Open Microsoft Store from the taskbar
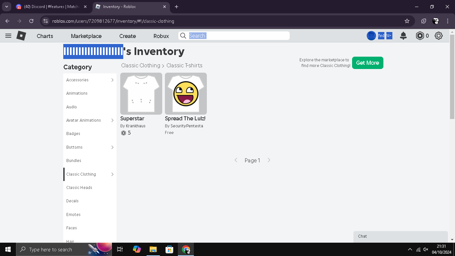 click(x=169, y=249)
